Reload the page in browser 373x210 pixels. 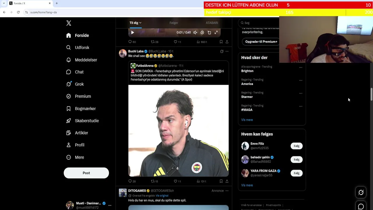(18, 12)
